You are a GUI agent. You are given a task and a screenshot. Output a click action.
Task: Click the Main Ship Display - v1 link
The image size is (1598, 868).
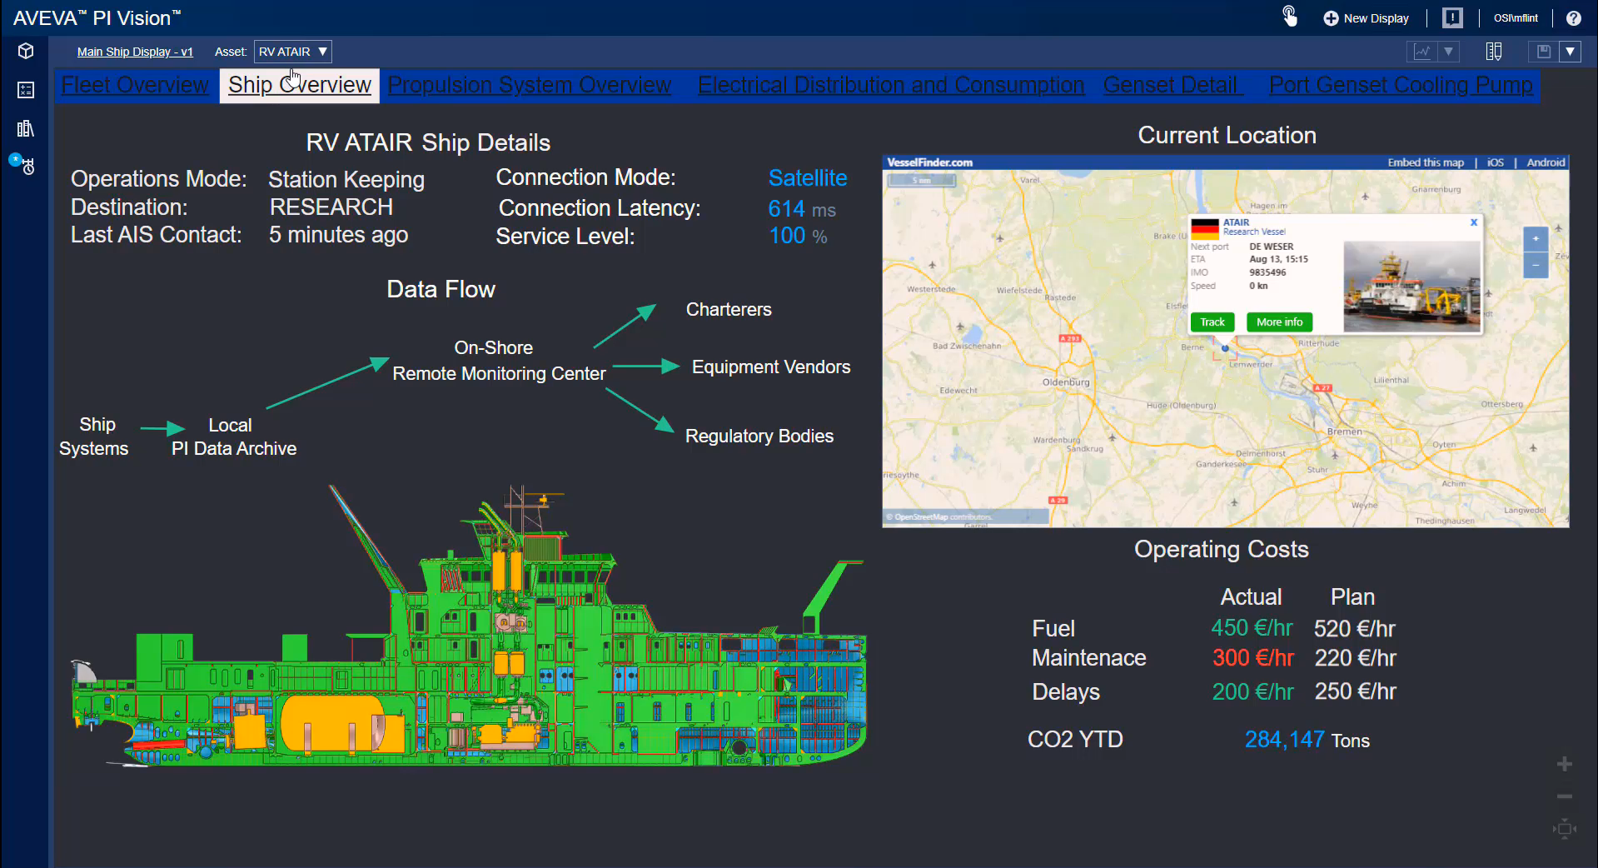(135, 52)
